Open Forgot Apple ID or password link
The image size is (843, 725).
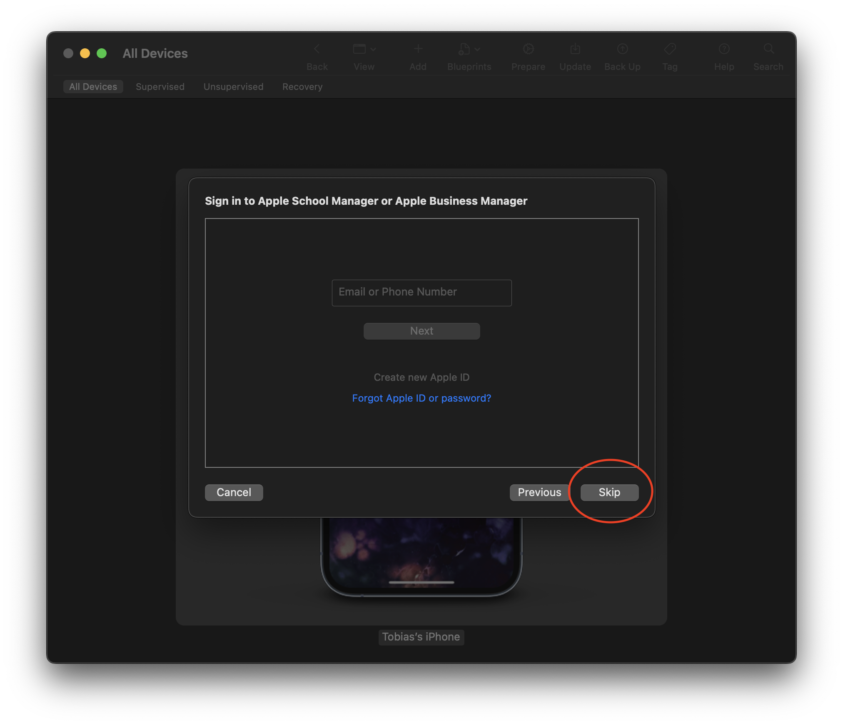point(421,398)
